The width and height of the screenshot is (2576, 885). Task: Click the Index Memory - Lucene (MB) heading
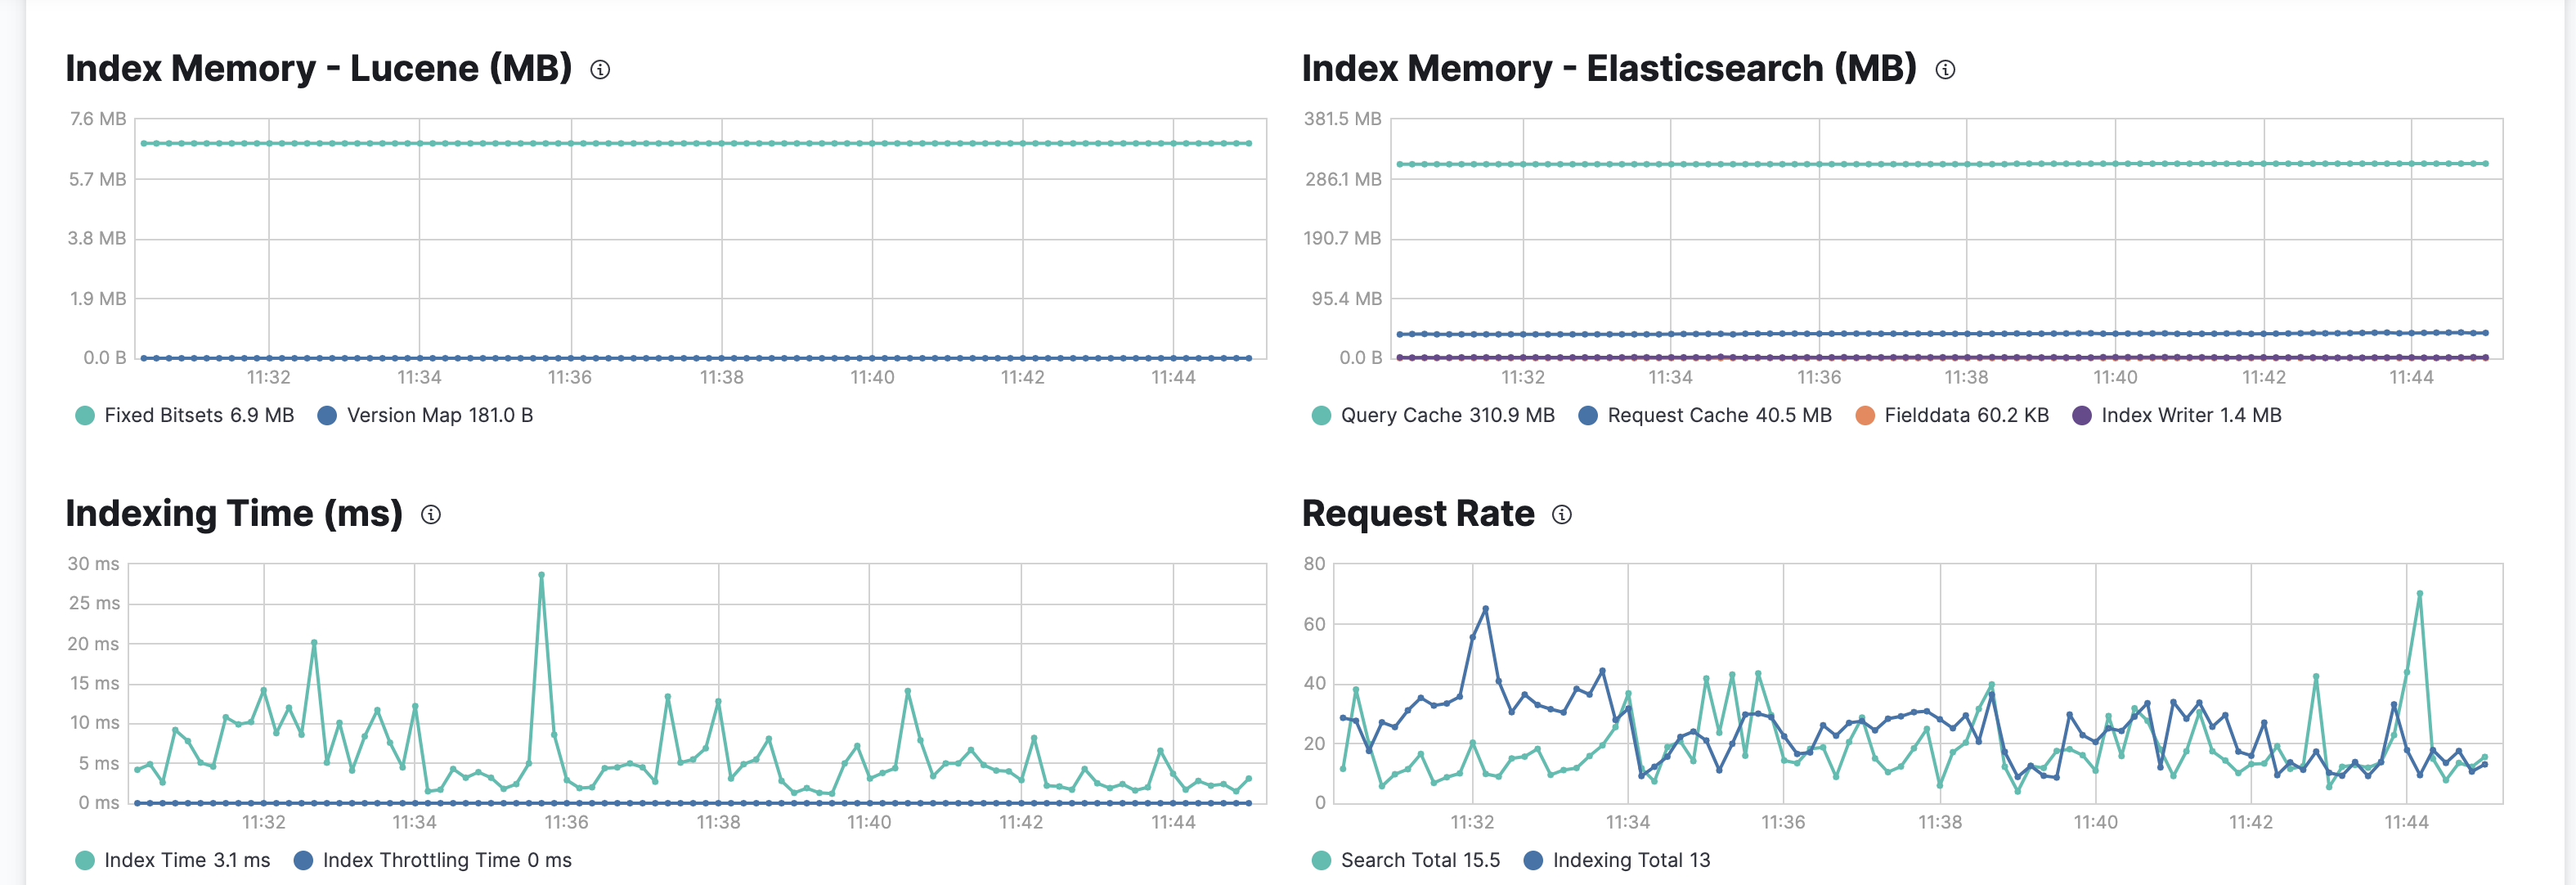[x=318, y=69]
